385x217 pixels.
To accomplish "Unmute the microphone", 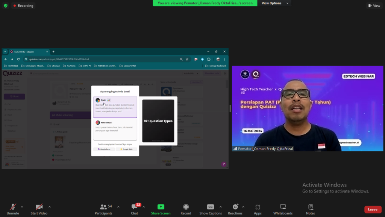I will tap(13, 207).
